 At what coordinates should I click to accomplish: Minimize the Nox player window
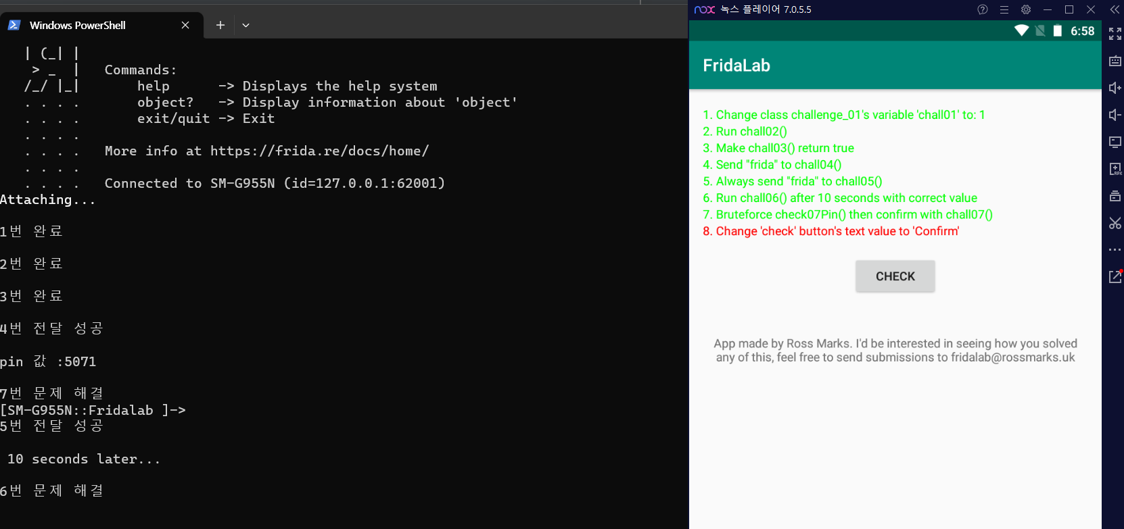tap(1048, 9)
